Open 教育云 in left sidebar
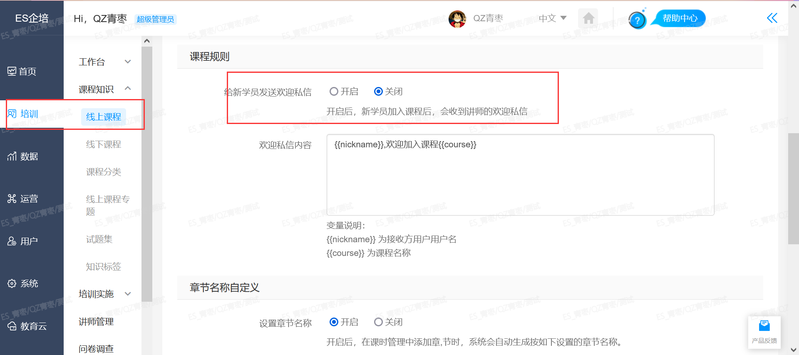 click(27, 326)
